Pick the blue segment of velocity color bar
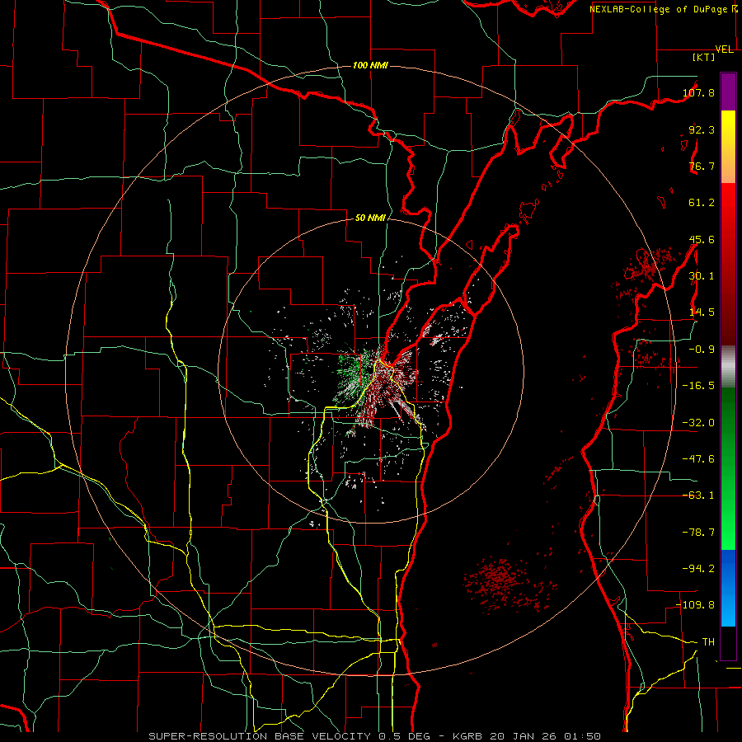This screenshot has width=742, height=742. tap(728, 588)
